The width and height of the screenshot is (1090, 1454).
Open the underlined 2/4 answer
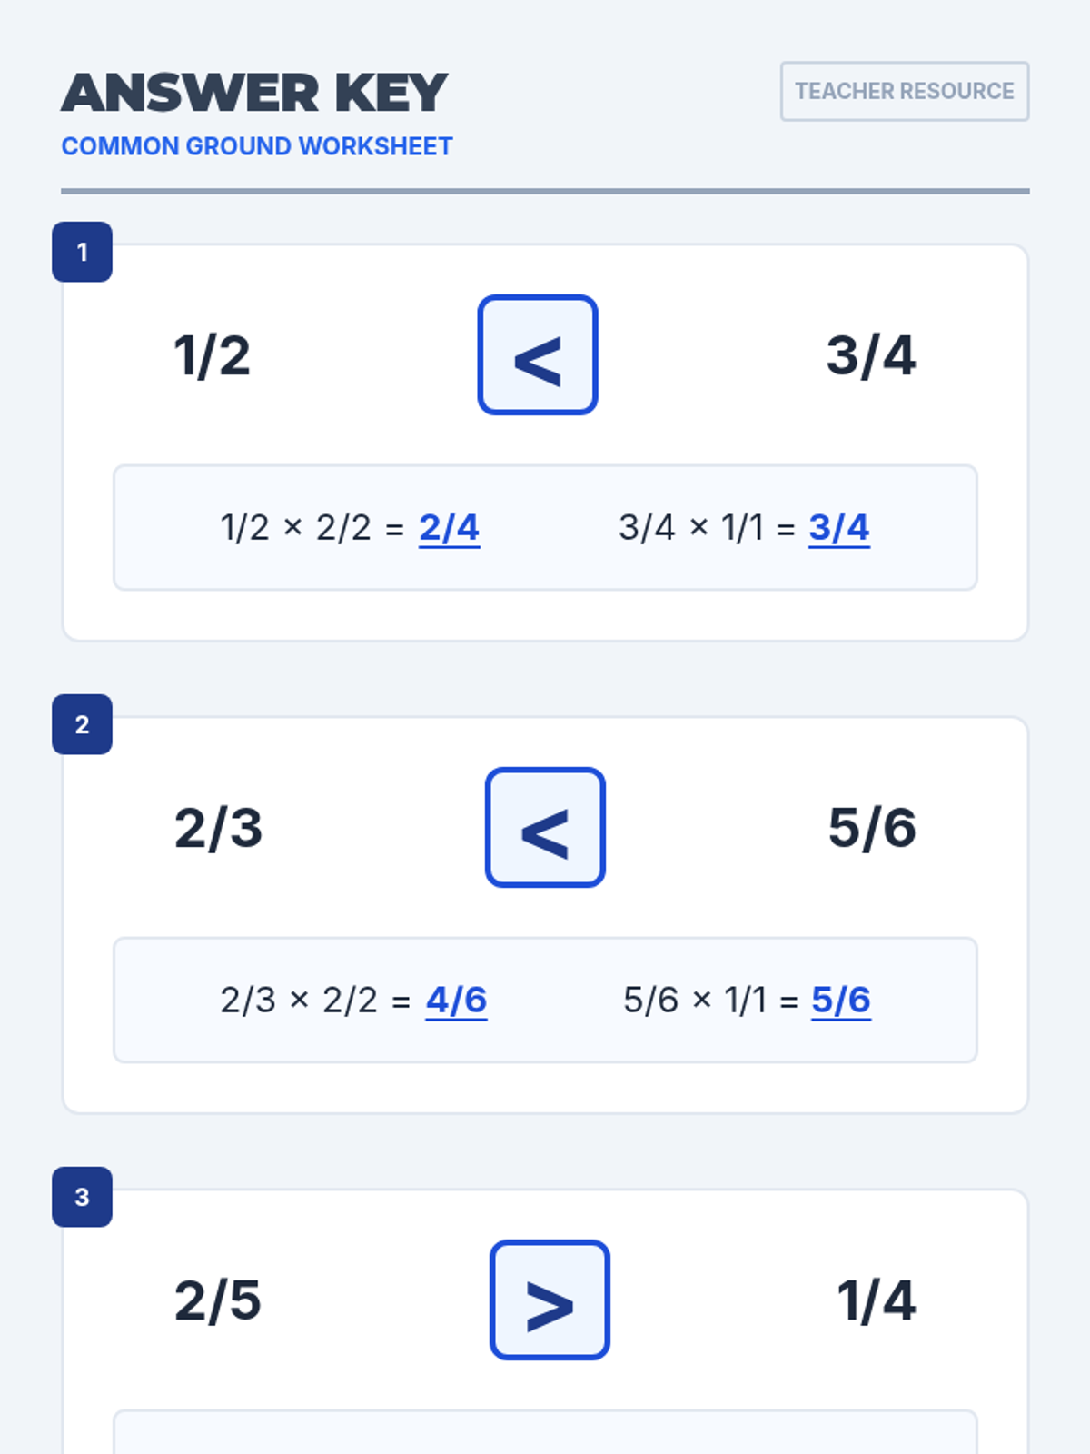click(x=449, y=527)
